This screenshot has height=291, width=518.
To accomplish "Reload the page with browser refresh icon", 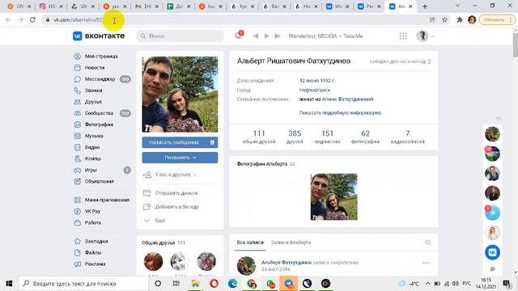I will point(32,19).
